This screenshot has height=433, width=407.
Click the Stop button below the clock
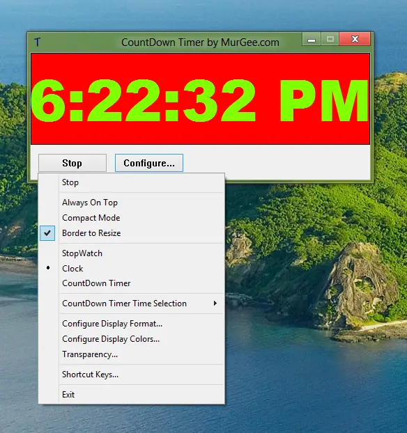[x=72, y=163]
